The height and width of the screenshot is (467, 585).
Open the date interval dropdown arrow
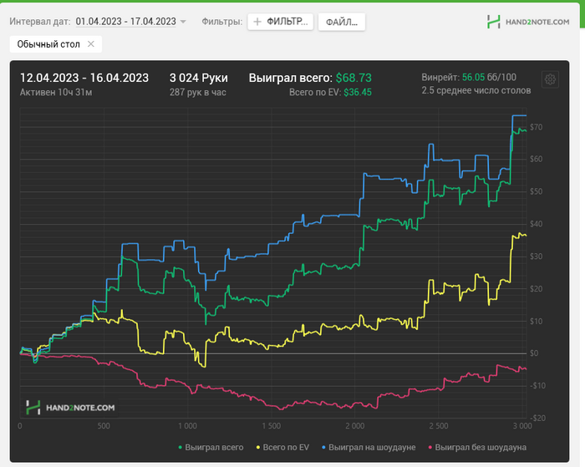tap(183, 22)
